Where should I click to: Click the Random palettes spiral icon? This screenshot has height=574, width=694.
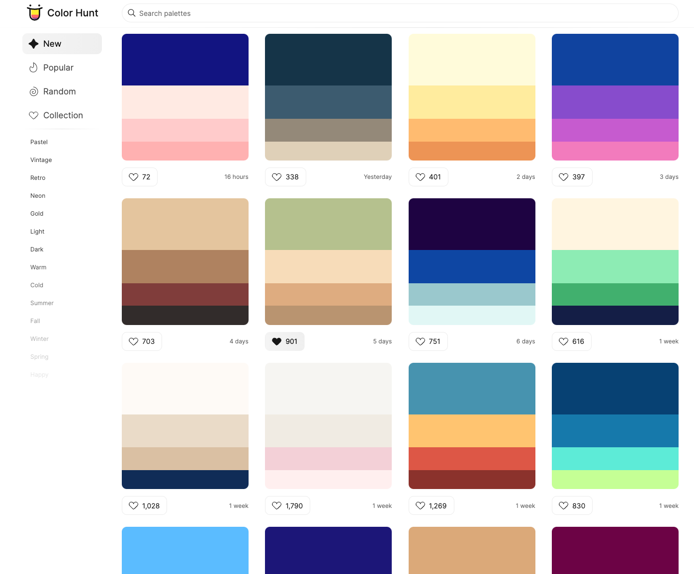coord(33,91)
